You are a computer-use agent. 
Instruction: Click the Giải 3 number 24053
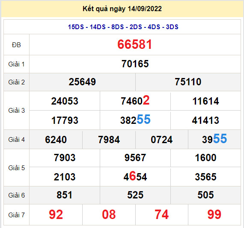click(x=65, y=101)
